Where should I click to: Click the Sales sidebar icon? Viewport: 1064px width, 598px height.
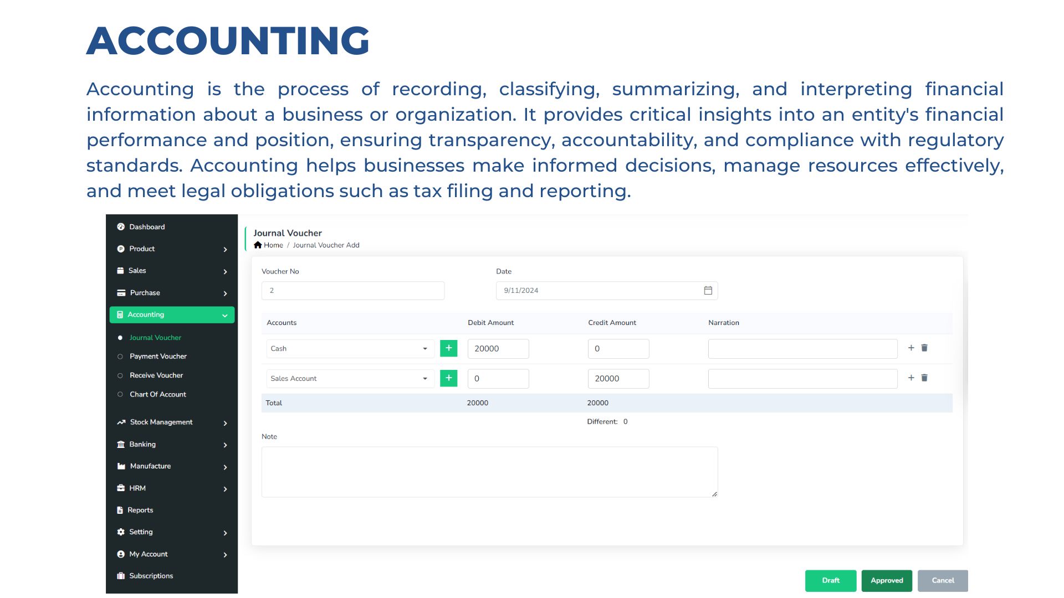tap(120, 271)
